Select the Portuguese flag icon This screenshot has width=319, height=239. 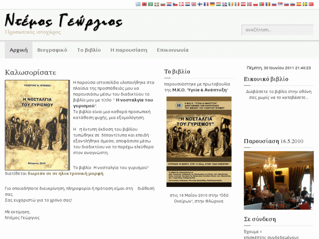(262, 4)
